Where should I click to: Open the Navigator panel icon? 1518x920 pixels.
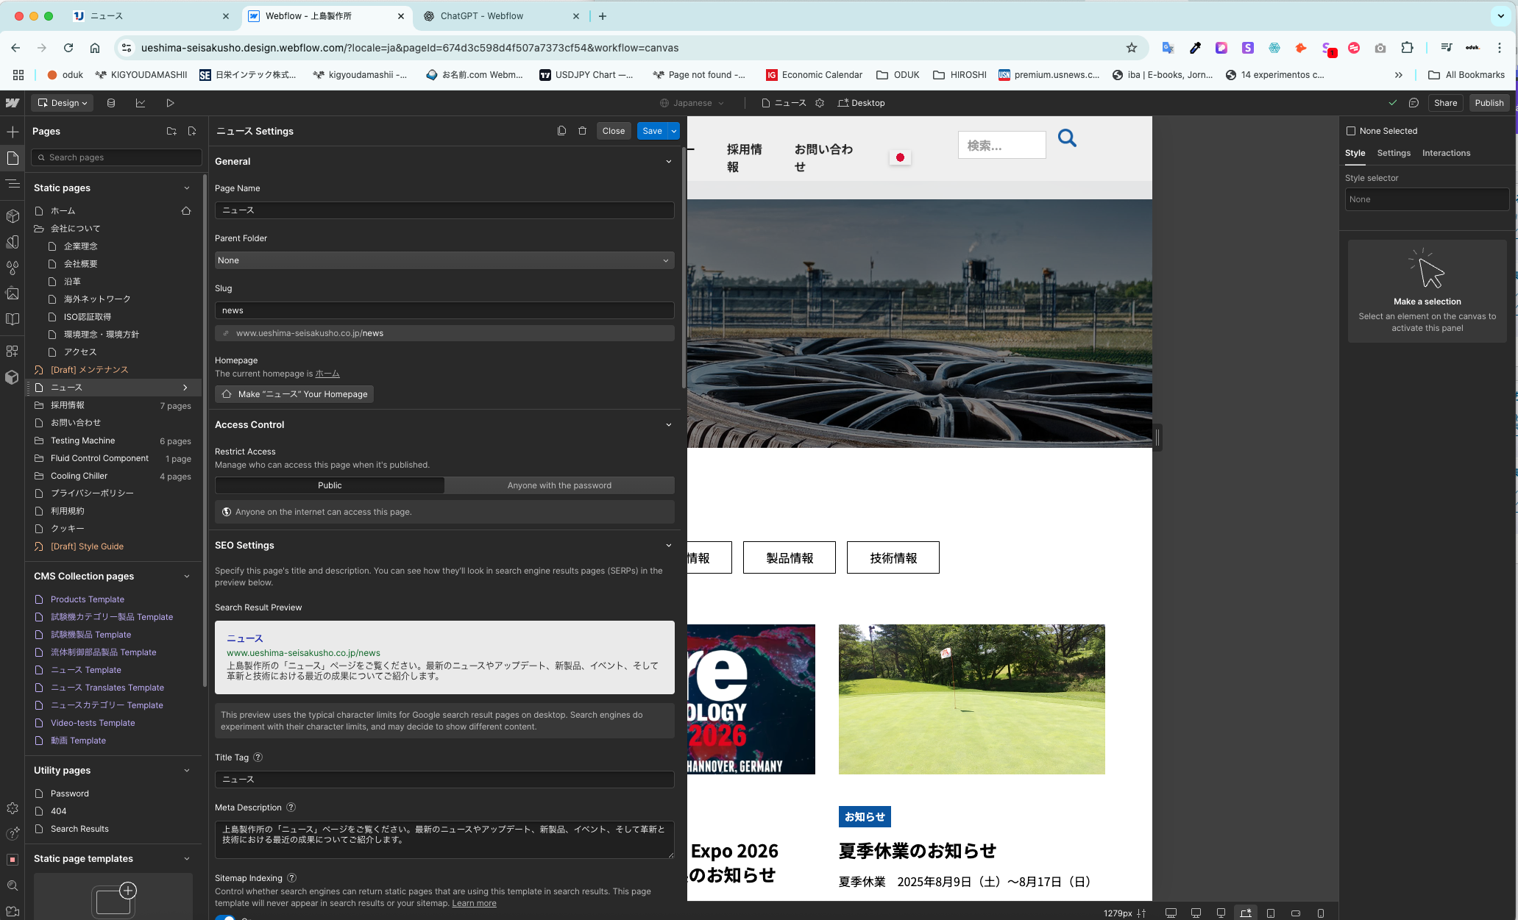[13, 183]
